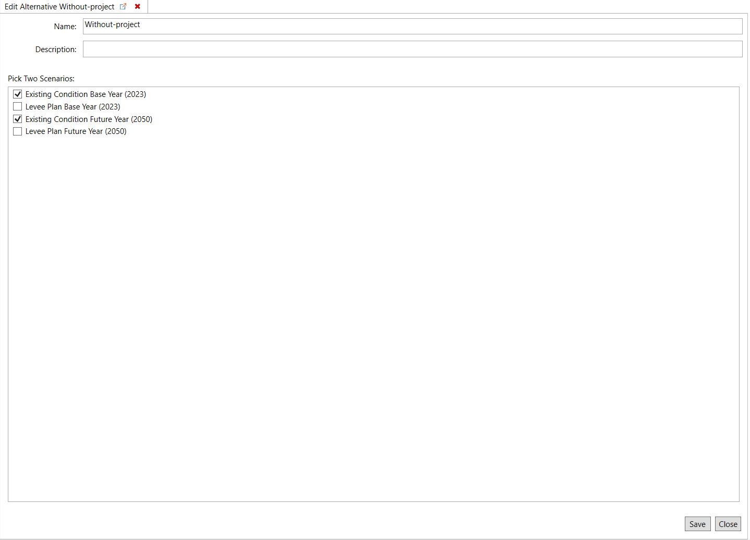Click the 'Name:' field label
The width and height of the screenshot is (750, 540).
[65, 27]
